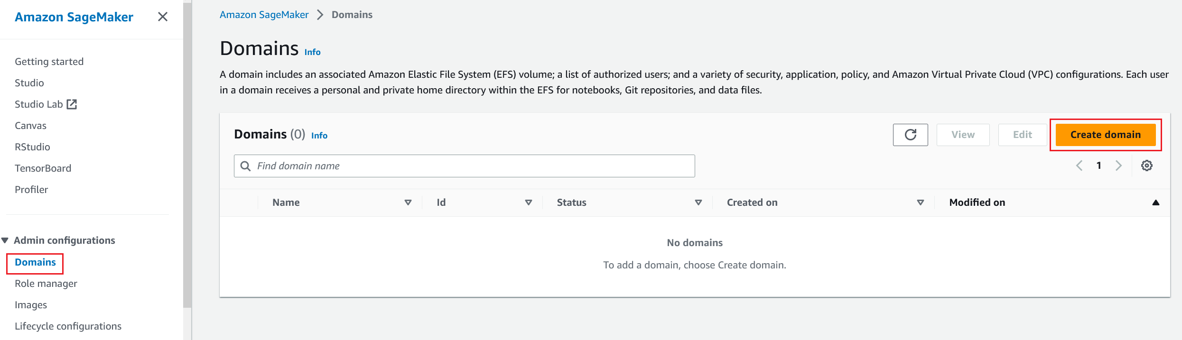Open Amazon SageMaker breadcrumb link
This screenshot has width=1182, height=340.
click(264, 15)
